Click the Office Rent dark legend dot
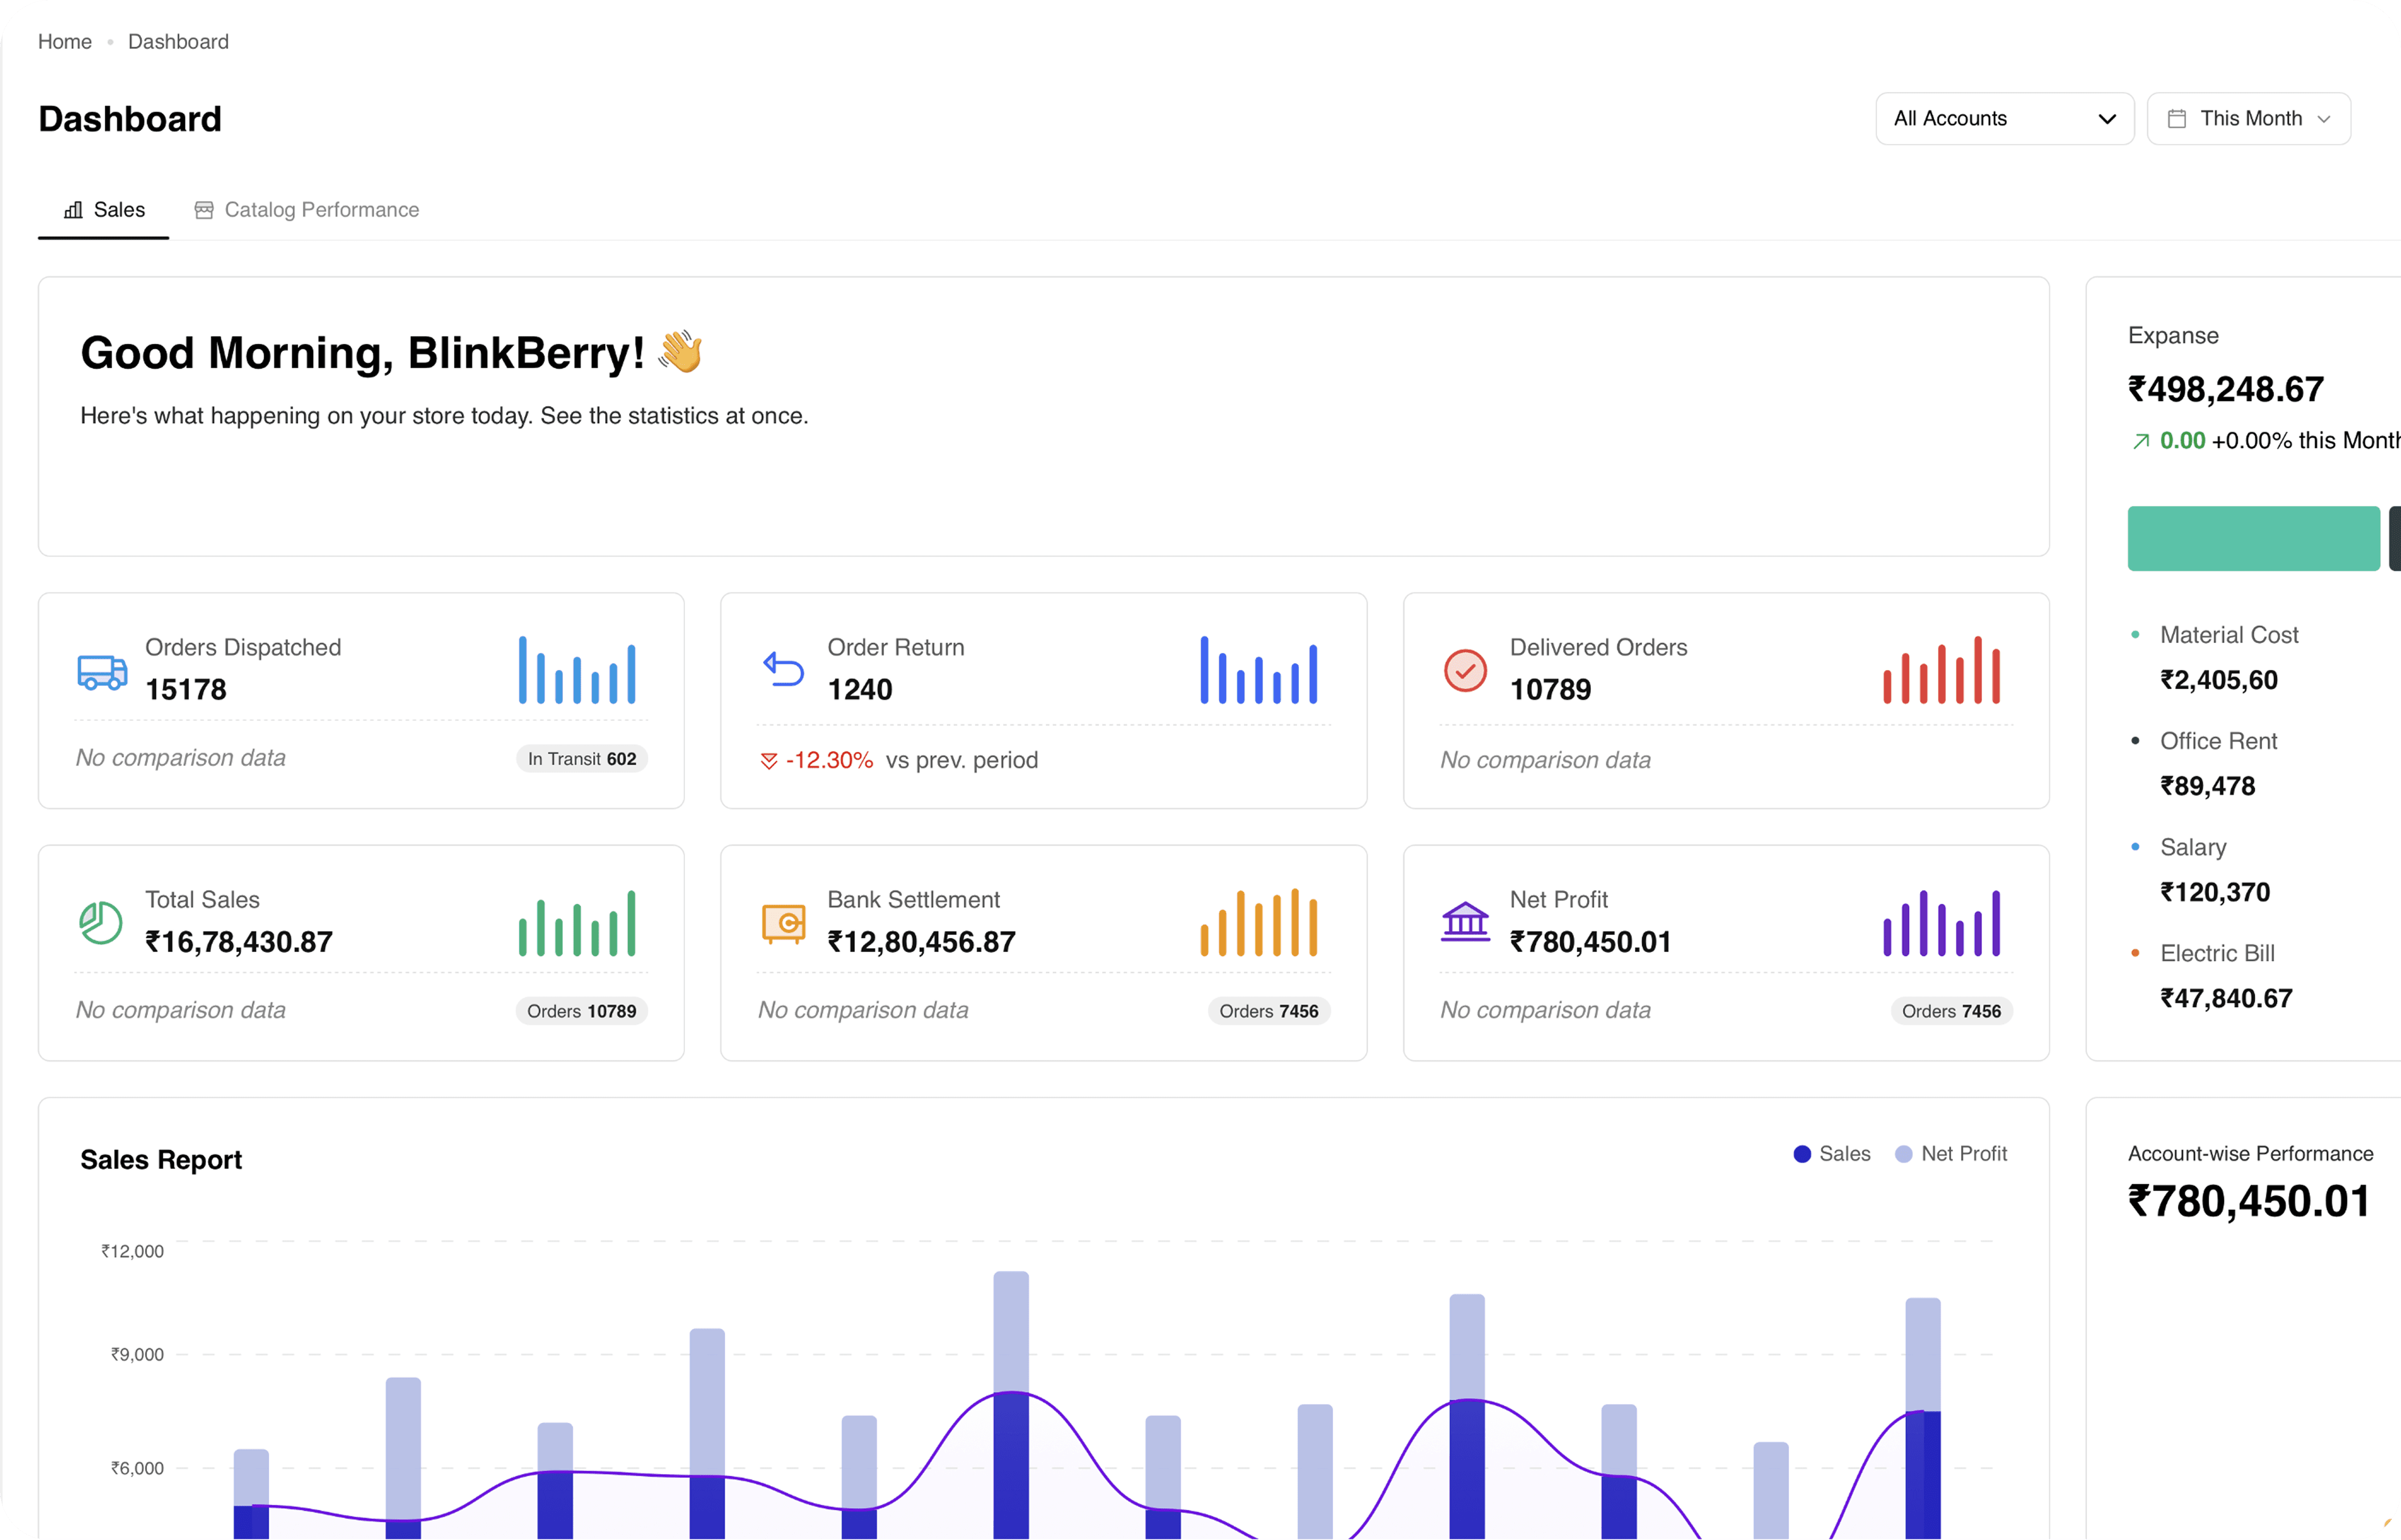 tap(2135, 741)
